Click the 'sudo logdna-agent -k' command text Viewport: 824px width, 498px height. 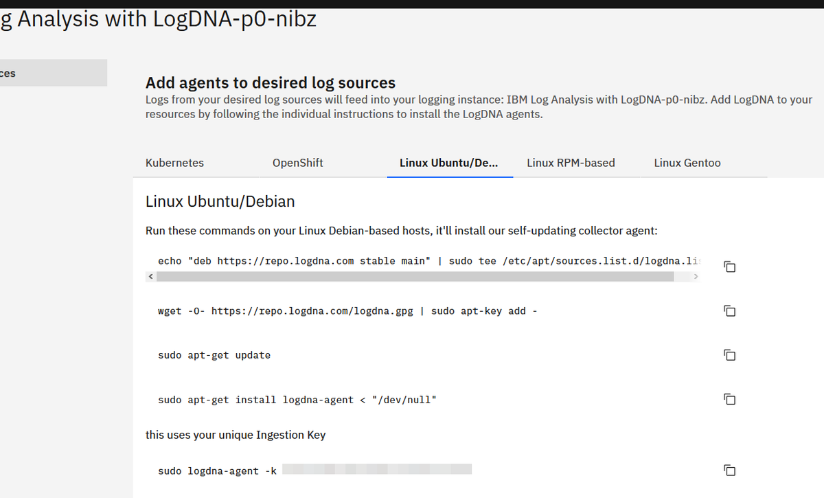[x=217, y=471]
